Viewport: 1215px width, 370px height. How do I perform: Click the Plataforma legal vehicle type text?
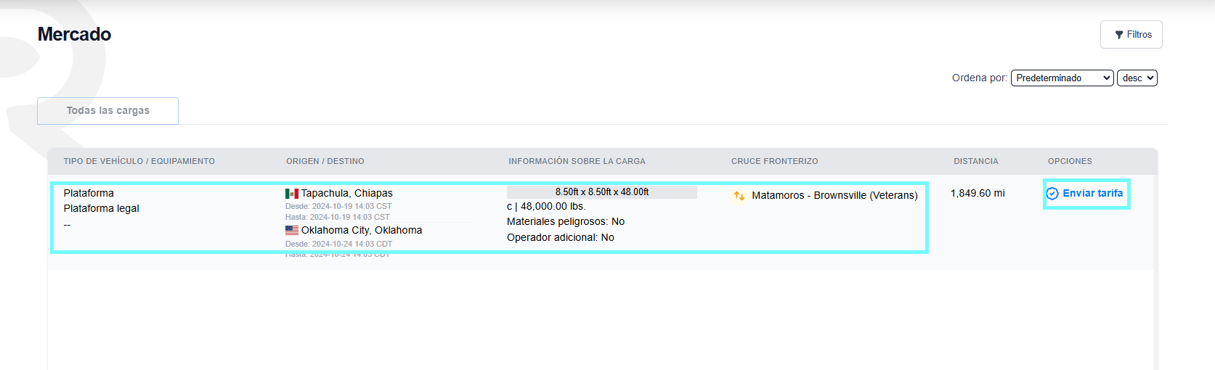pyautogui.click(x=101, y=208)
